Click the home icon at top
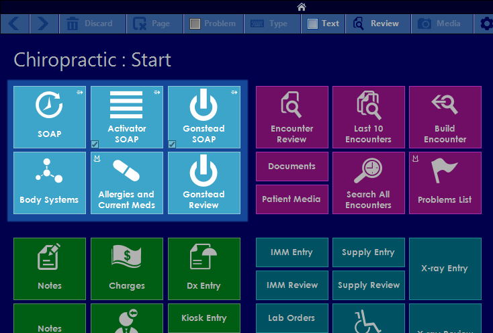The image size is (493, 333). 302,7
